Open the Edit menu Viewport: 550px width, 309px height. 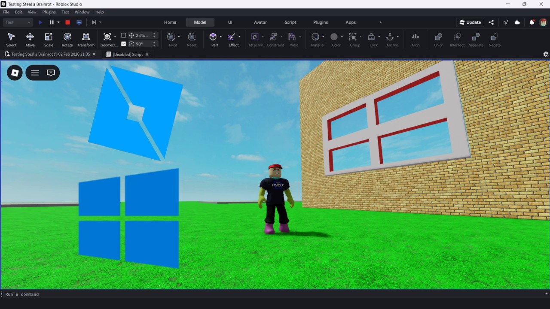click(18, 12)
